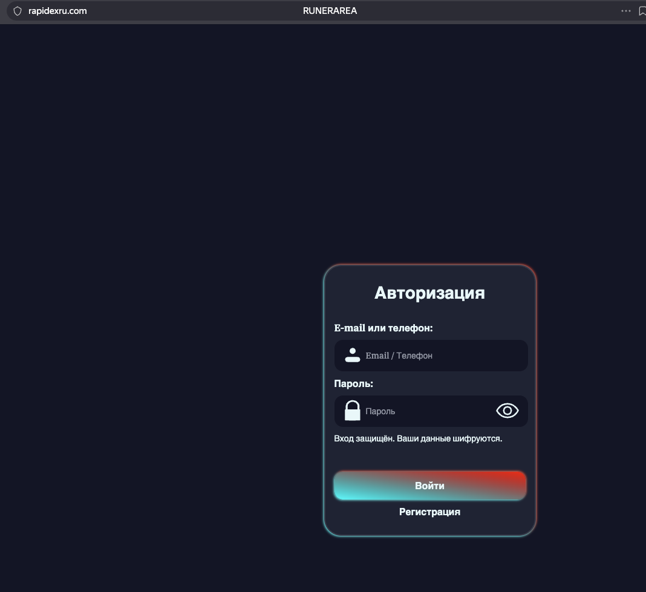
Task: Focus the Email / Телефон input field
Action: [431, 356]
